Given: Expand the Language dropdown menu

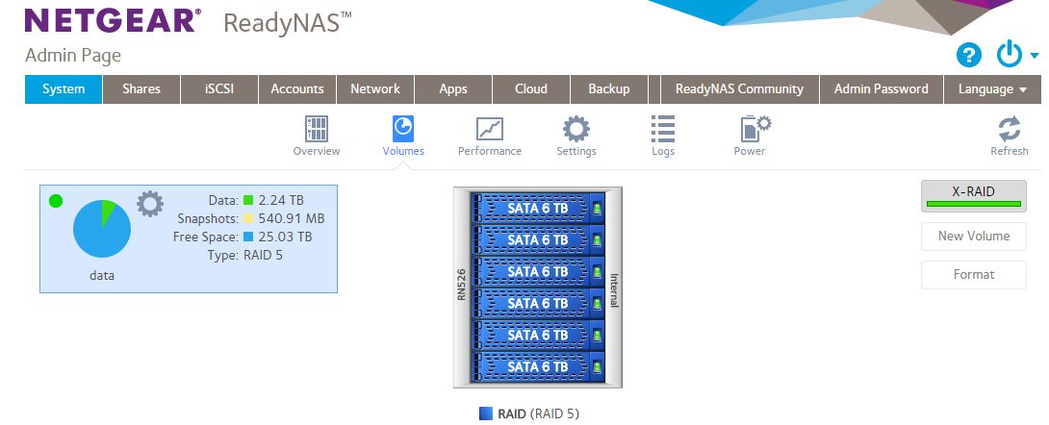Looking at the screenshot, I should [x=991, y=89].
